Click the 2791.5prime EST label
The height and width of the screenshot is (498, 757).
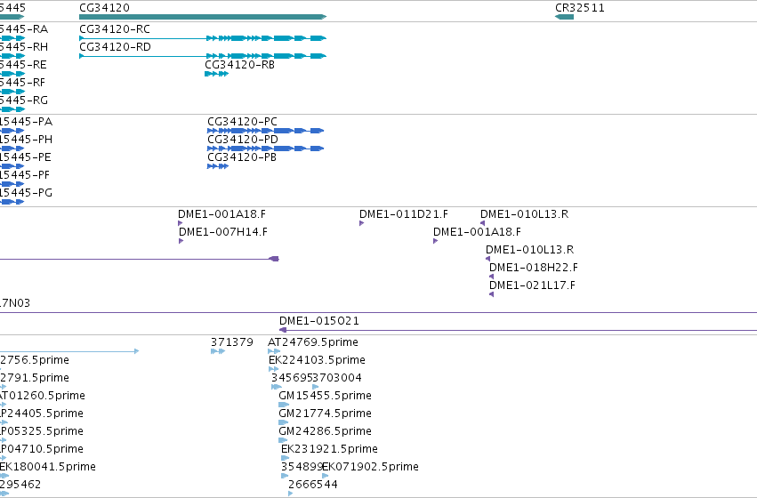pyautogui.click(x=35, y=378)
